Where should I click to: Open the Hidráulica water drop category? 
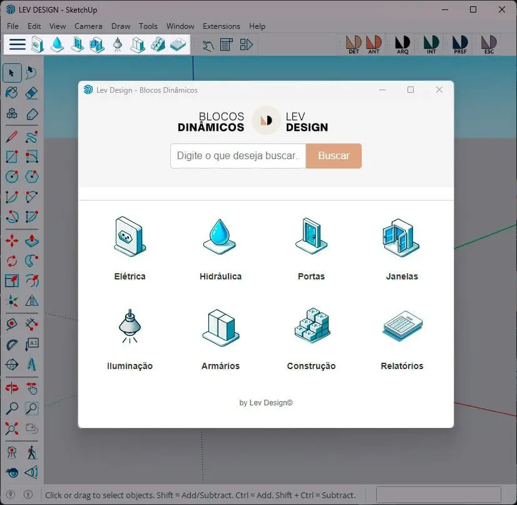point(220,248)
